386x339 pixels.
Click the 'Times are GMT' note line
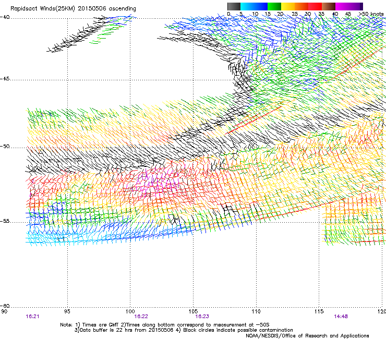(x=165, y=325)
